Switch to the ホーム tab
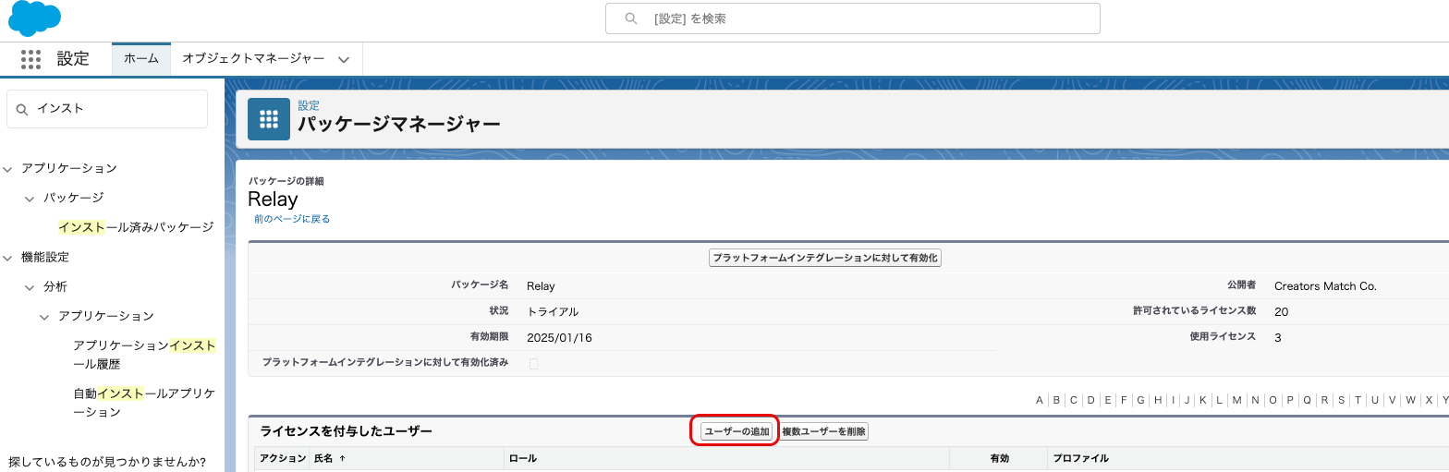1449x472 pixels. point(141,58)
